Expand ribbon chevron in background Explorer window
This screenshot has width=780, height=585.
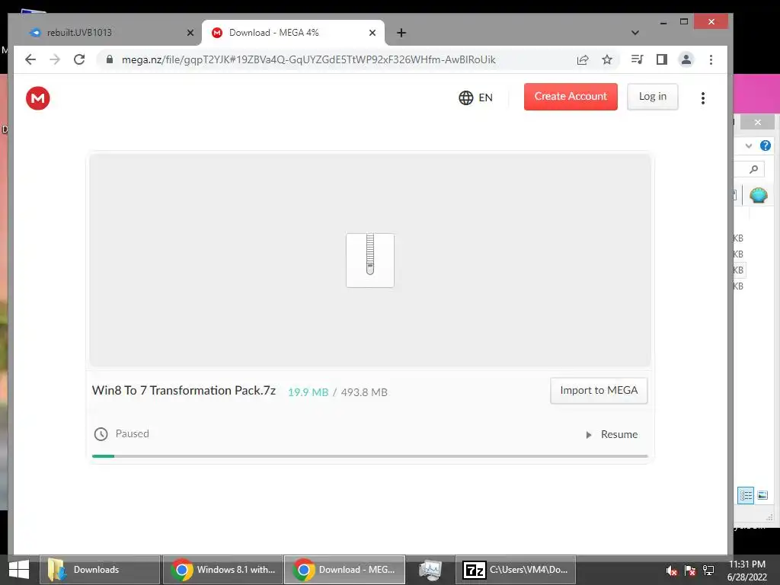(x=749, y=145)
